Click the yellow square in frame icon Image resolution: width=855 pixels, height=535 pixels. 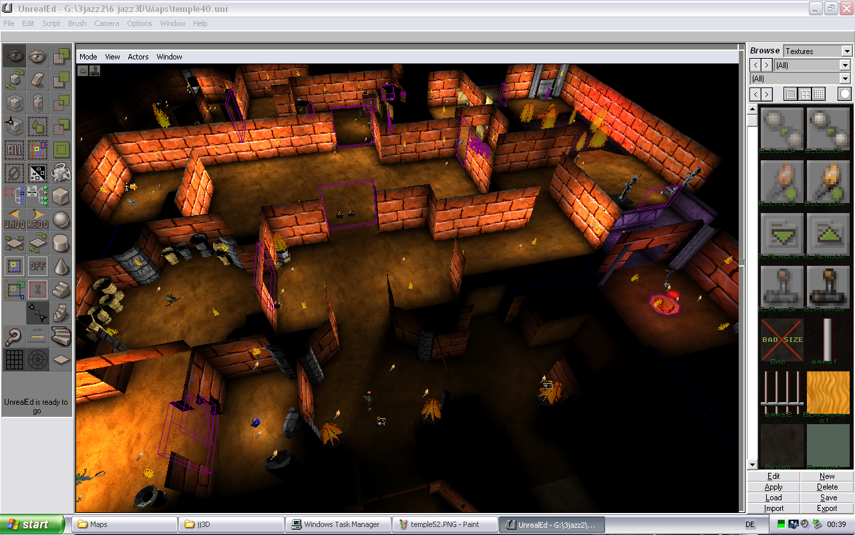point(15,266)
